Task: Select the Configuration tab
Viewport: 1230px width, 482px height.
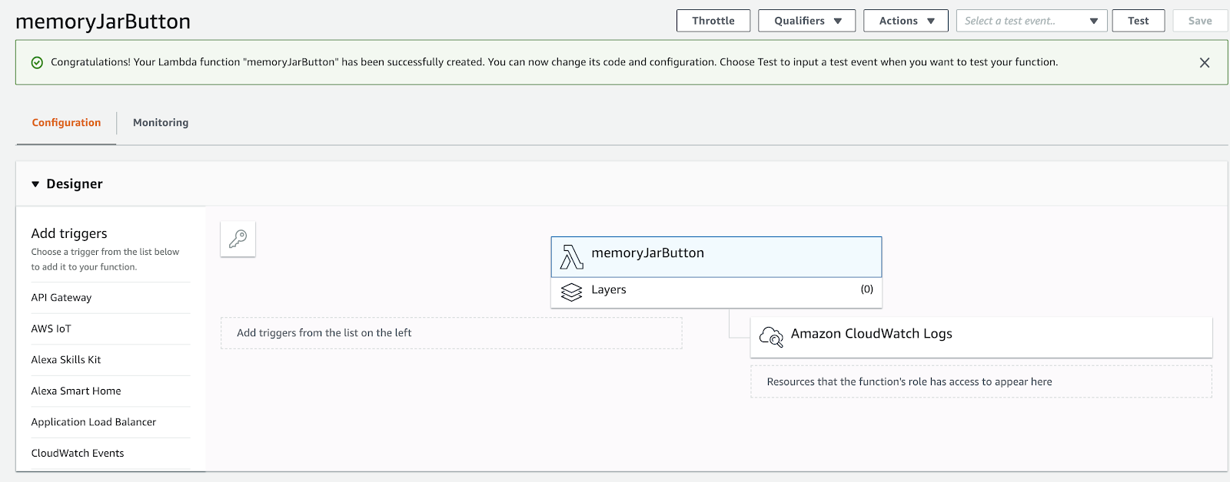Action: pos(66,123)
